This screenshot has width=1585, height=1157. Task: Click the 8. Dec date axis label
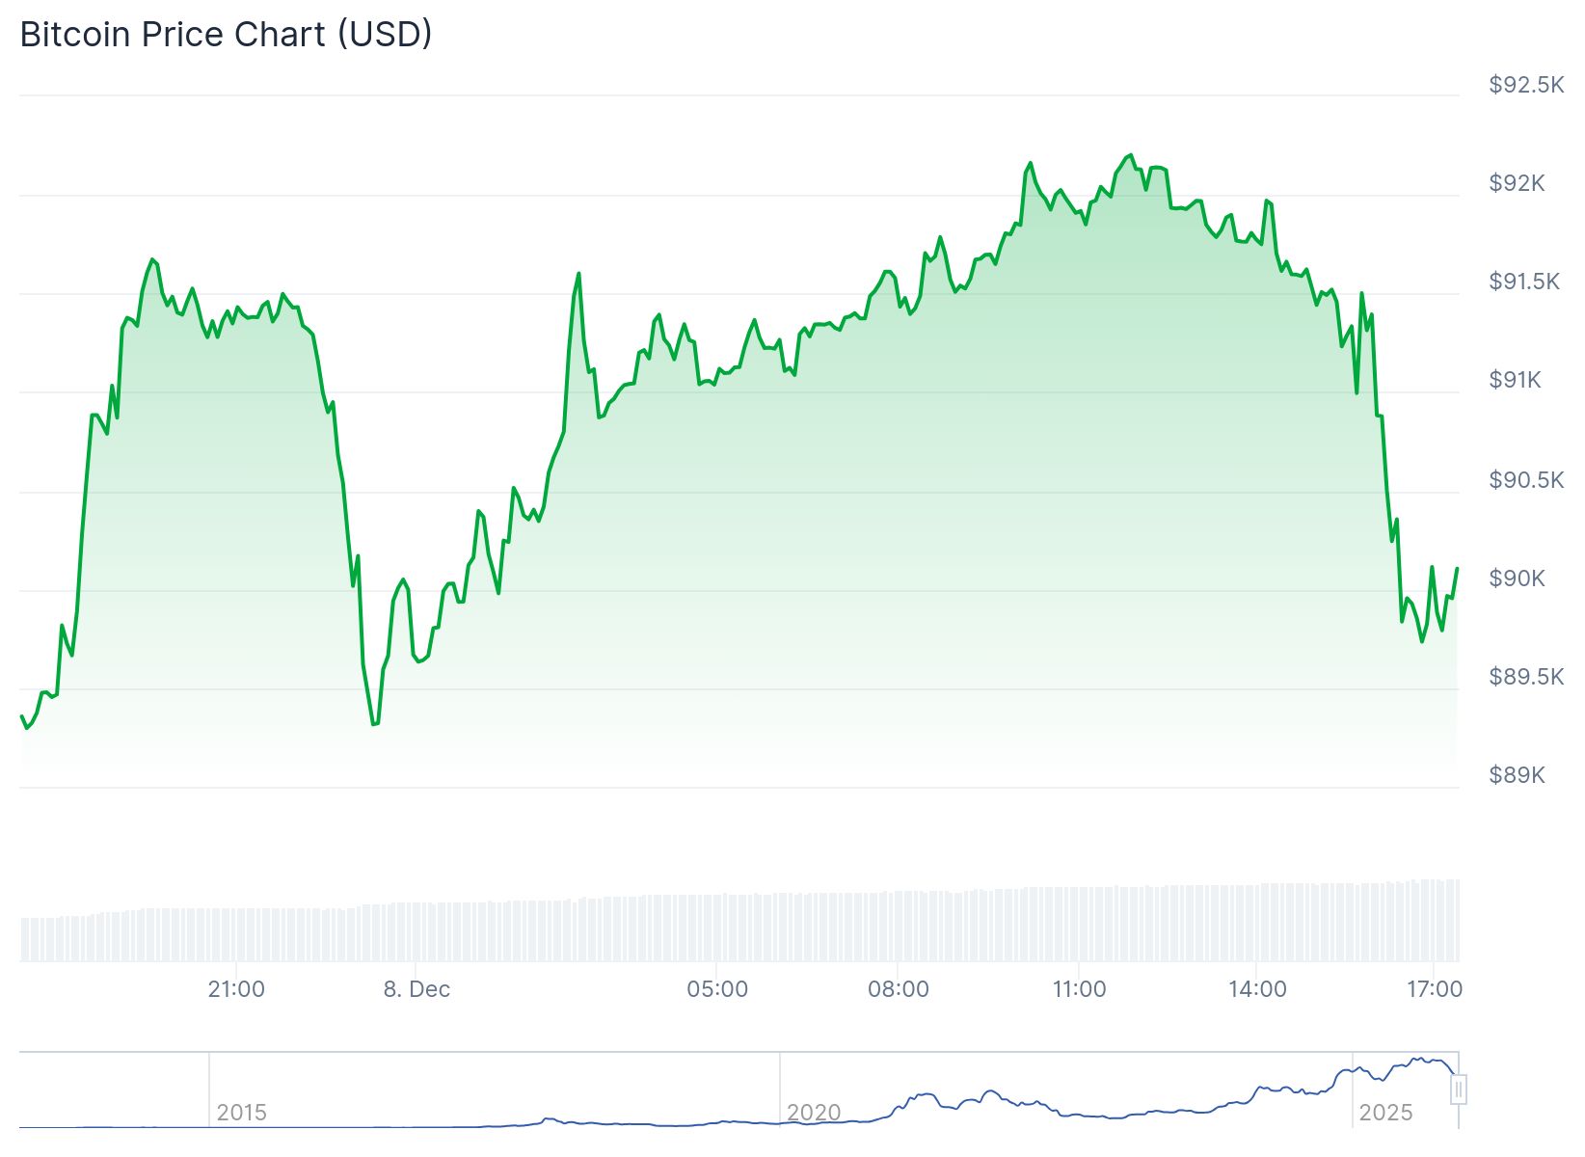click(x=416, y=989)
